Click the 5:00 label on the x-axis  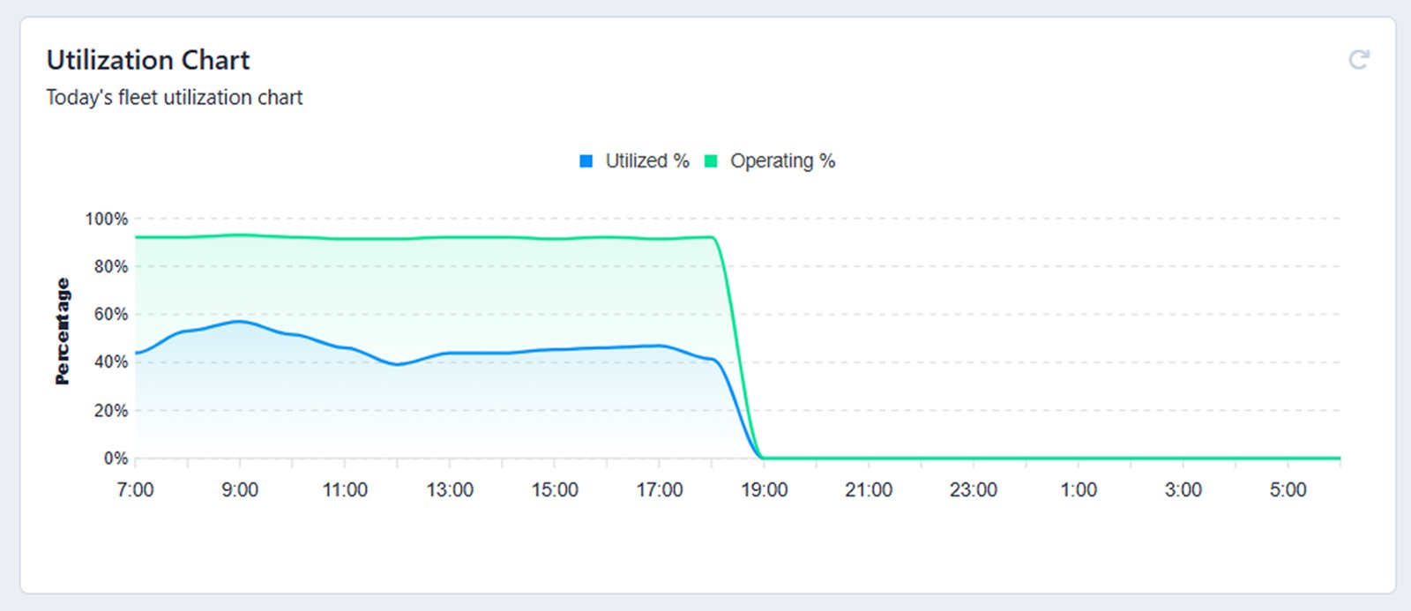[x=1289, y=489]
